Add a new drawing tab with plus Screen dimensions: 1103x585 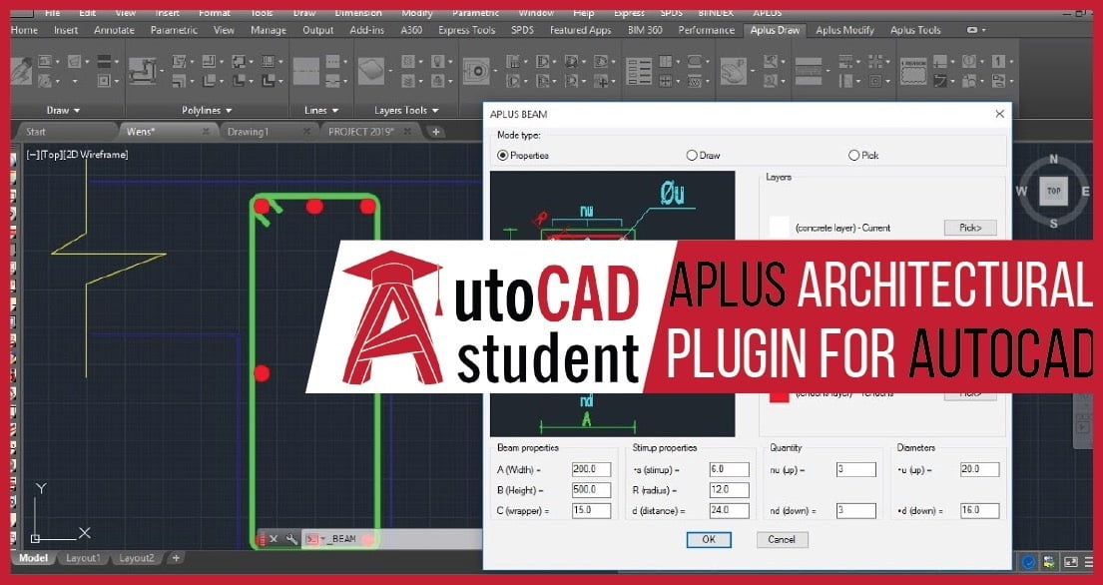pyautogui.click(x=435, y=132)
